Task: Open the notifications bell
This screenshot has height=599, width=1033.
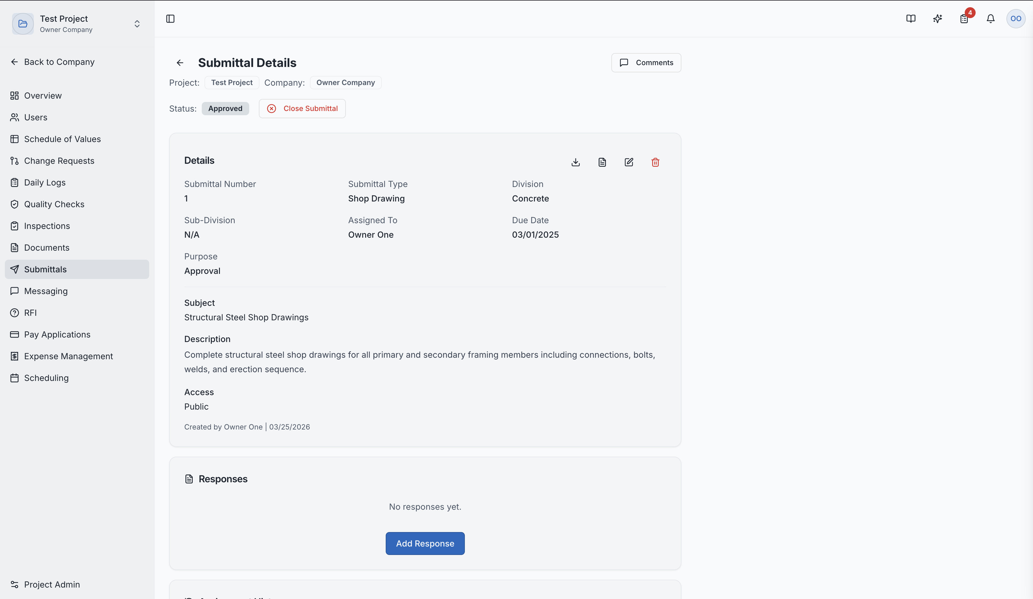Action: [x=990, y=19]
